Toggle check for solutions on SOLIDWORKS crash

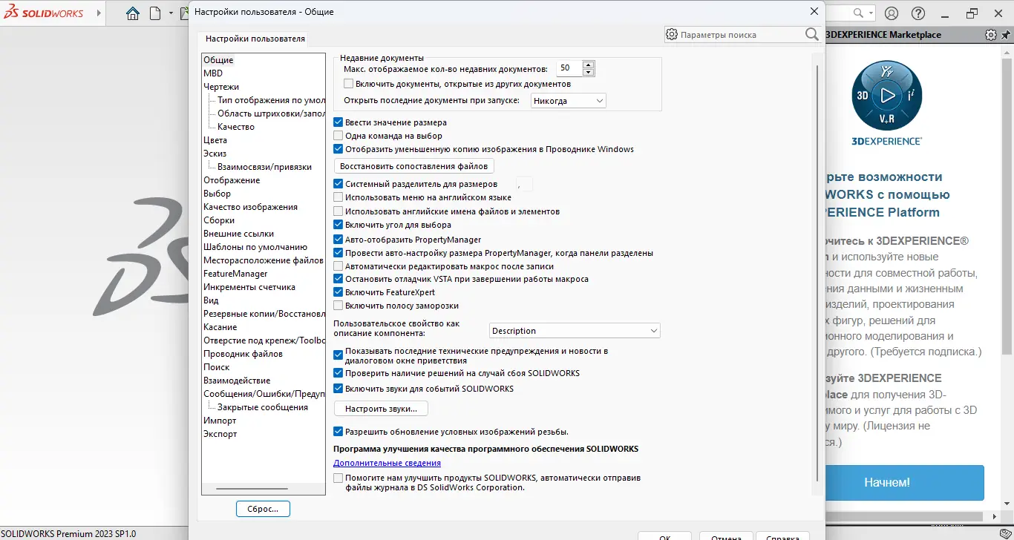338,373
